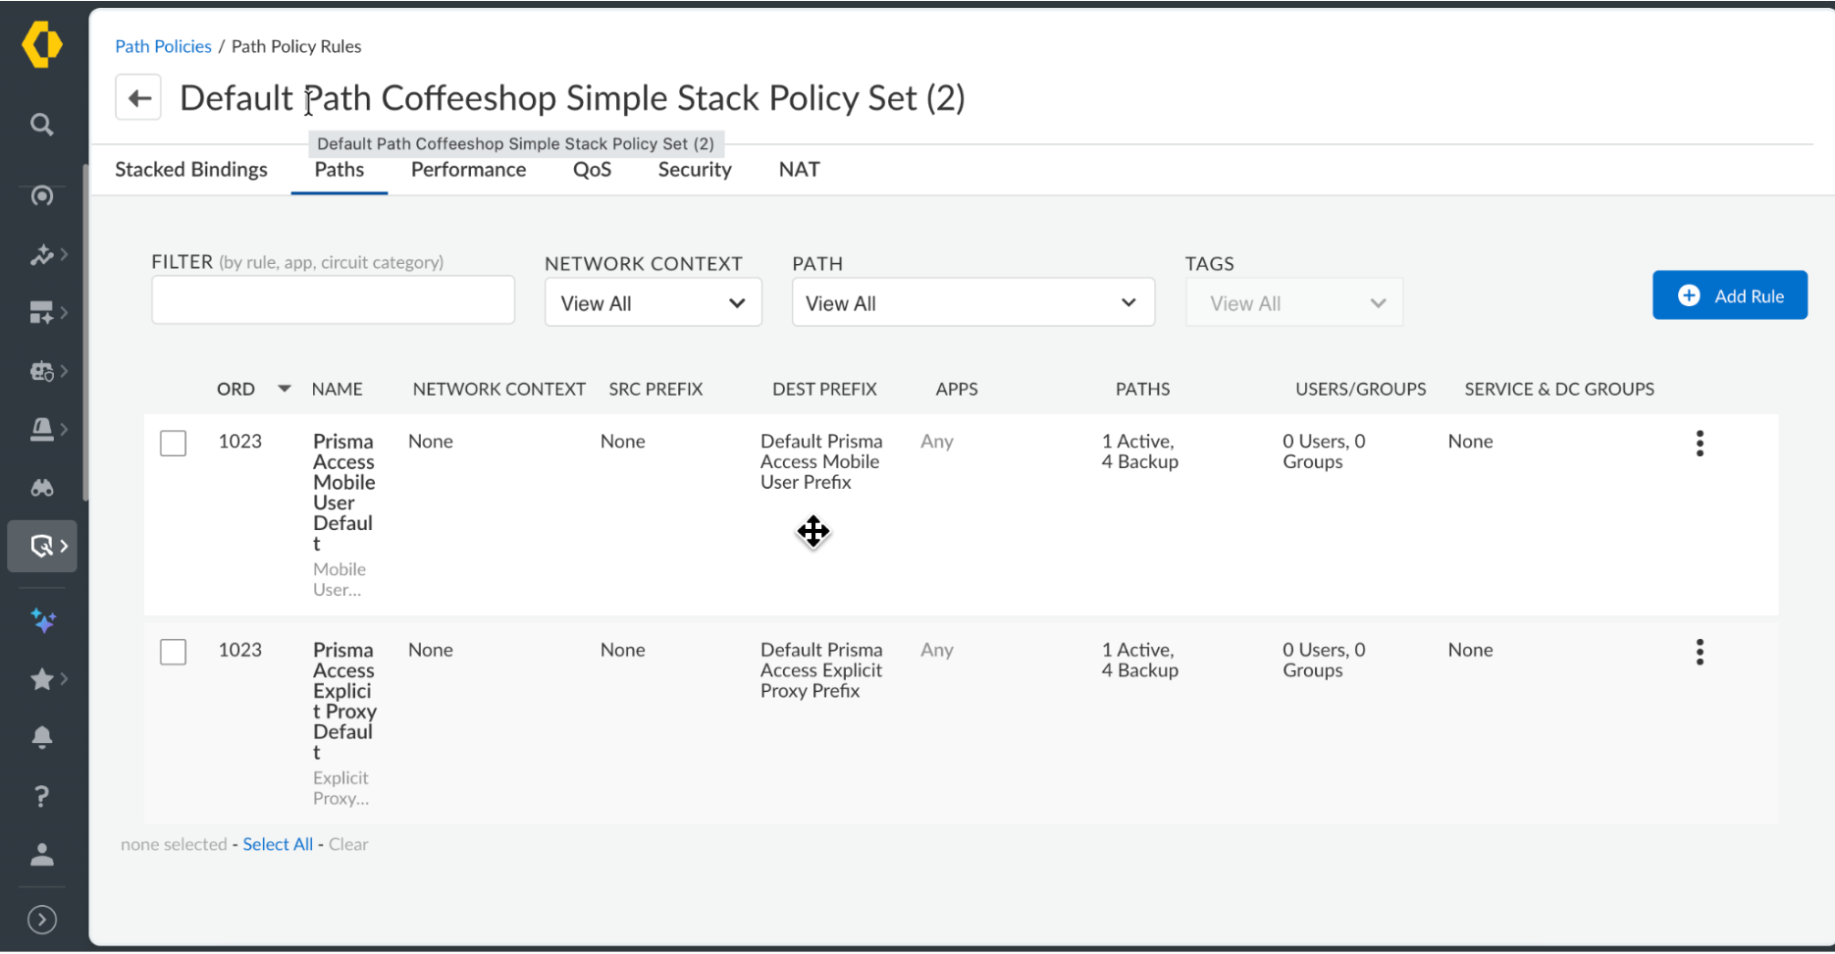This screenshot has height=954, width=1835.
Task: Open actions menu for Explicit Proxy Default rule
Action: click(1700, 653)
